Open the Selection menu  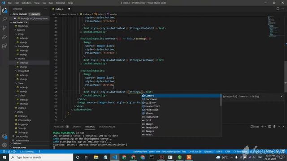(26, 3)
